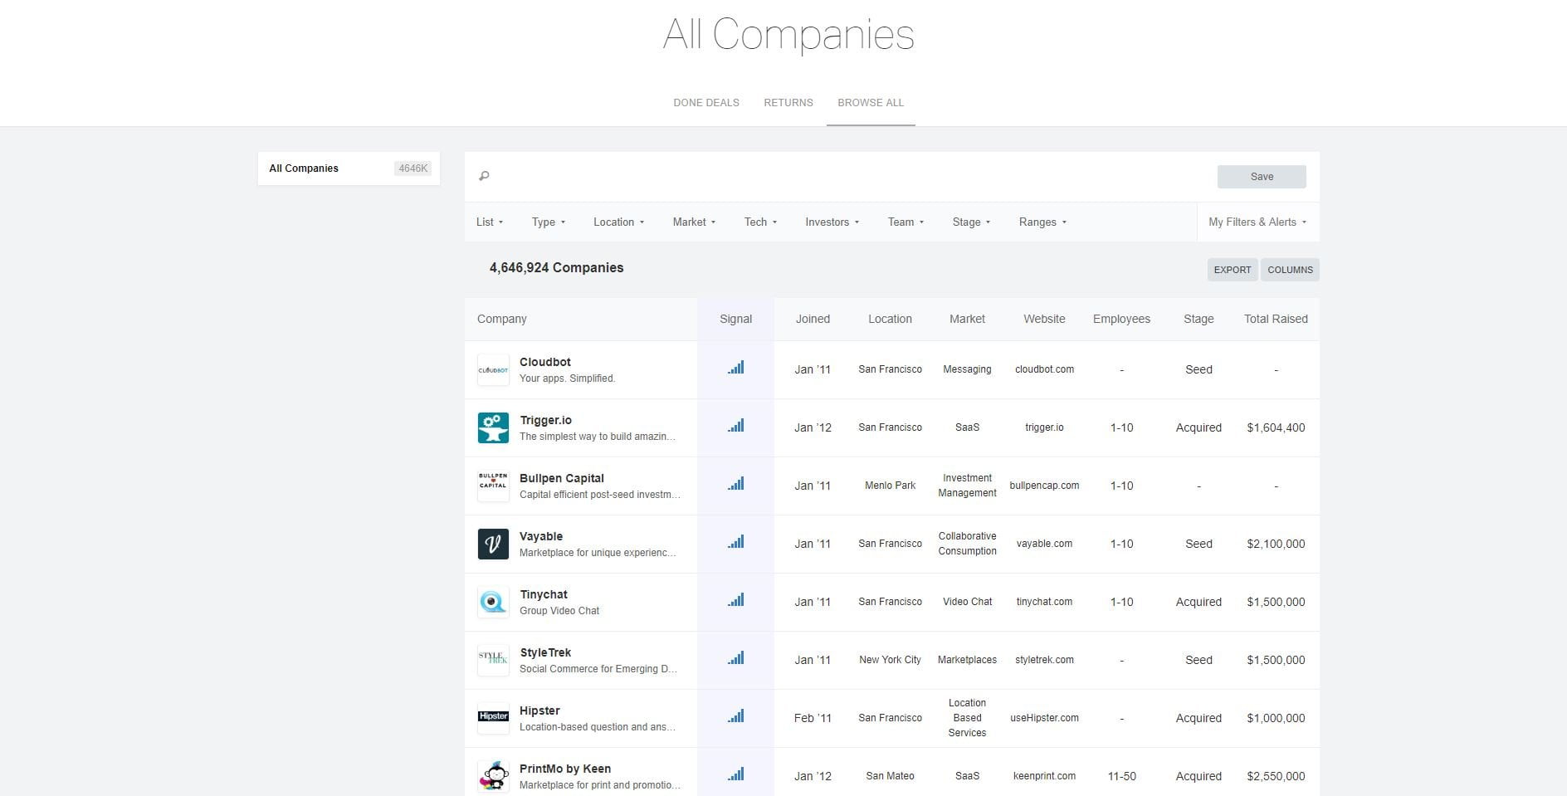The image size is (1567, 796).
Task: Switch to the Done Deals tab
Action: point(706,103)
